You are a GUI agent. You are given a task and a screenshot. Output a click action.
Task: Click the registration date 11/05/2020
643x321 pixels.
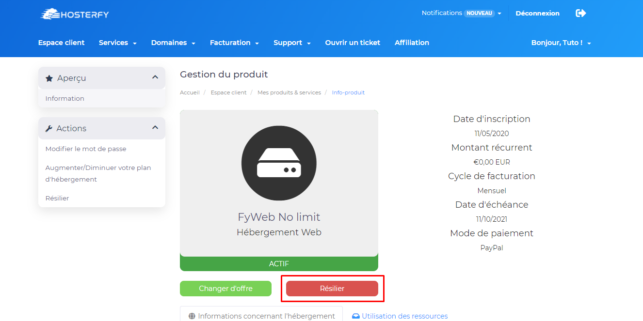click(x=492, y=134)
